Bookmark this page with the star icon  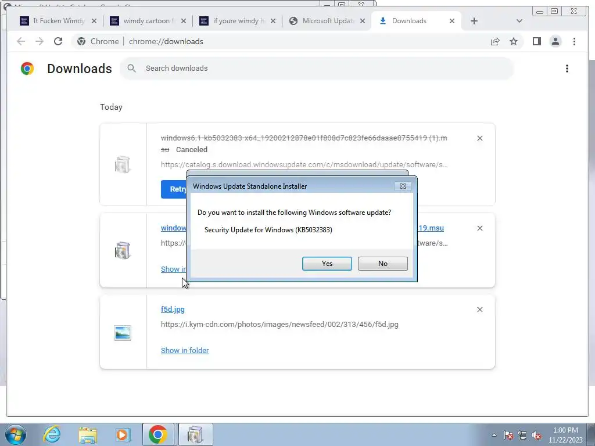514,41
